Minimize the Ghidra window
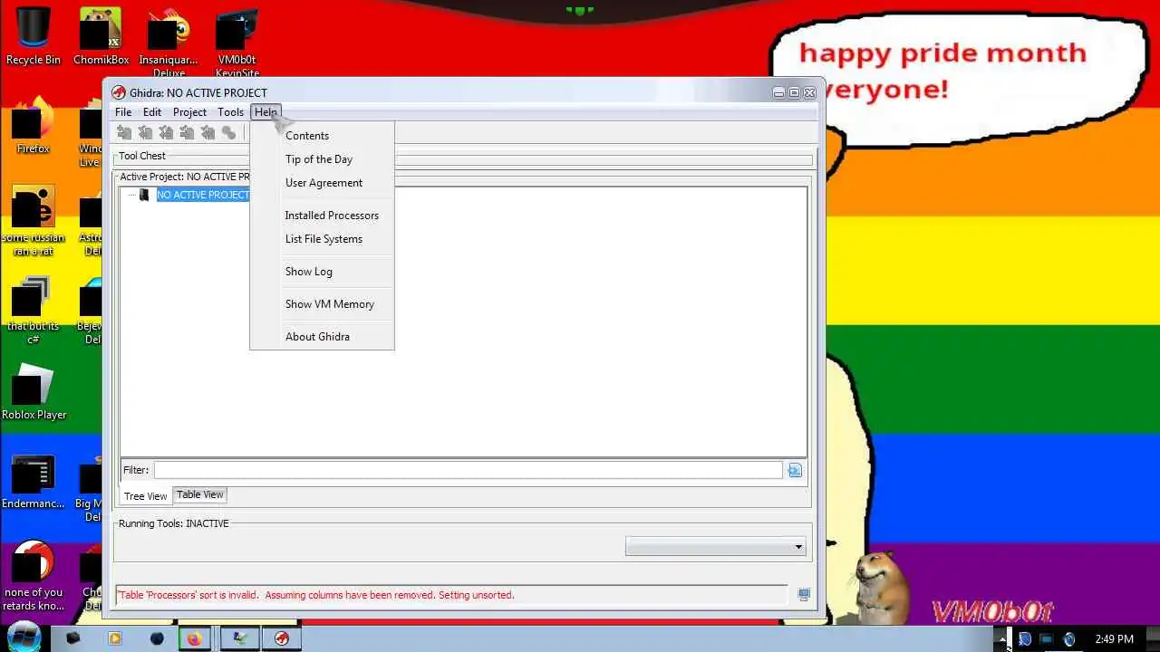 click(778, 92)
